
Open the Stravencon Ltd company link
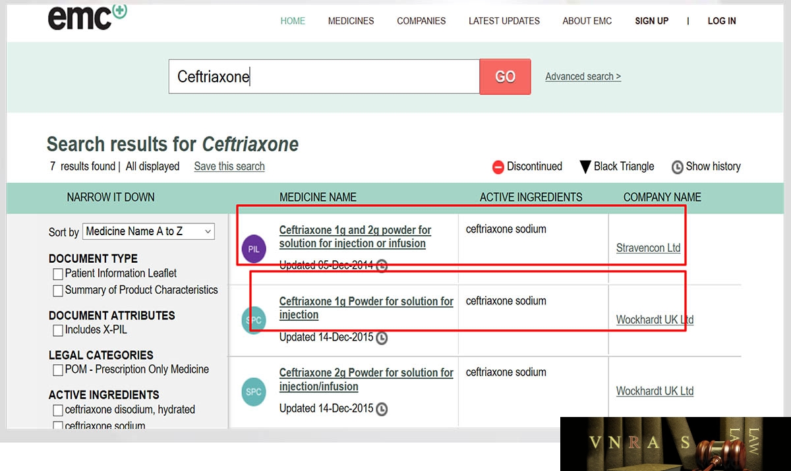tap(649, 248)
